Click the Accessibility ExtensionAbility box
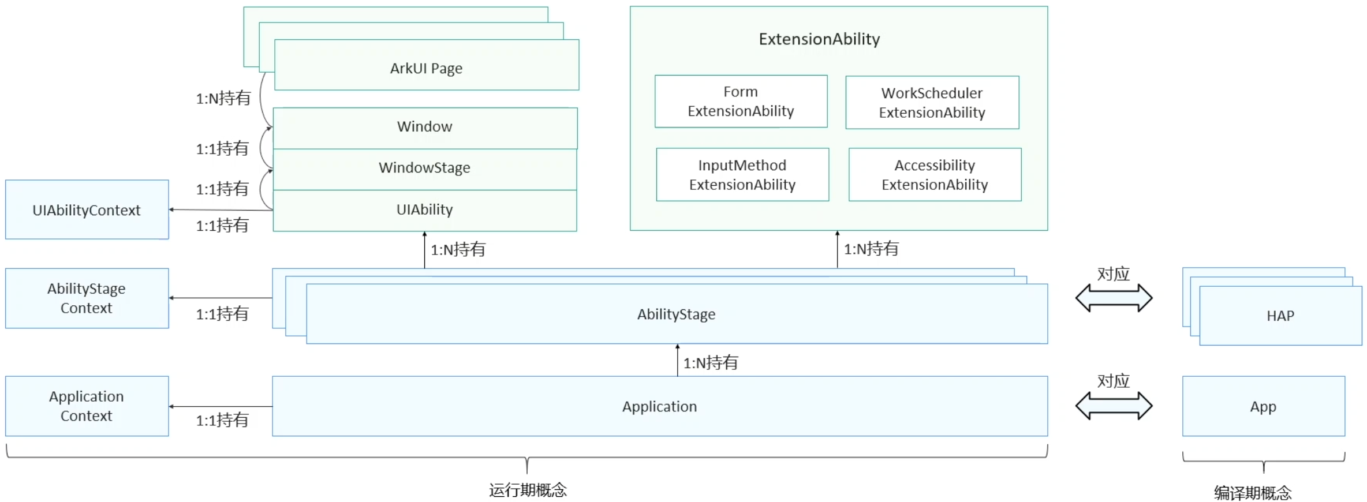Viewport: 1367px width, 502px height. [935, 174]
